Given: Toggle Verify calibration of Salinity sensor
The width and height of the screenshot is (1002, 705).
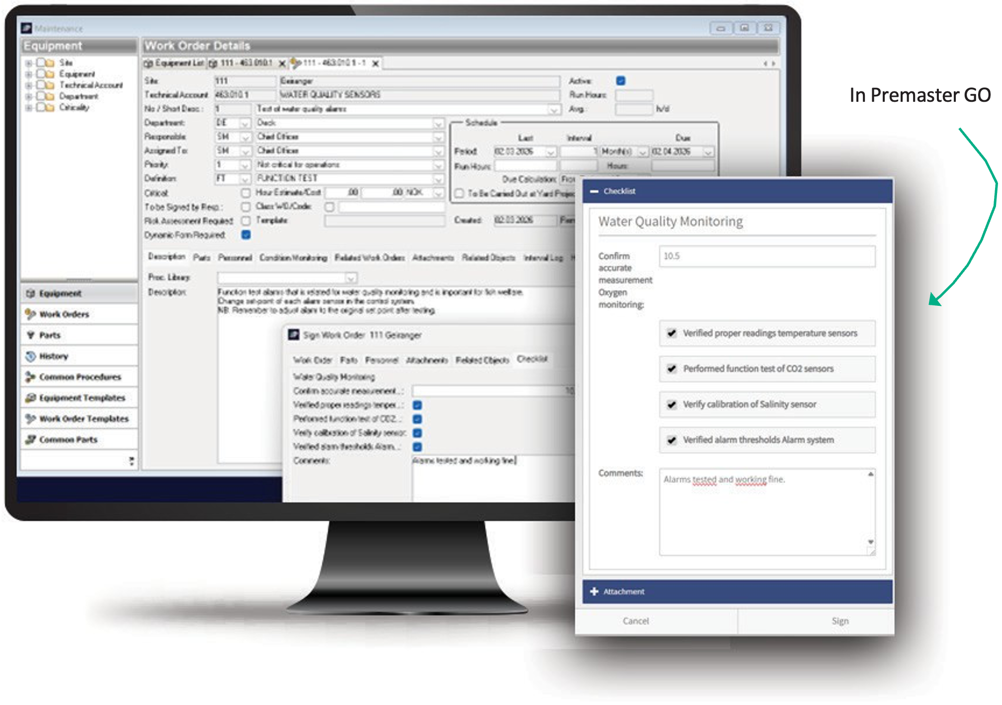Looking at the screenshot, I should 671,404.
